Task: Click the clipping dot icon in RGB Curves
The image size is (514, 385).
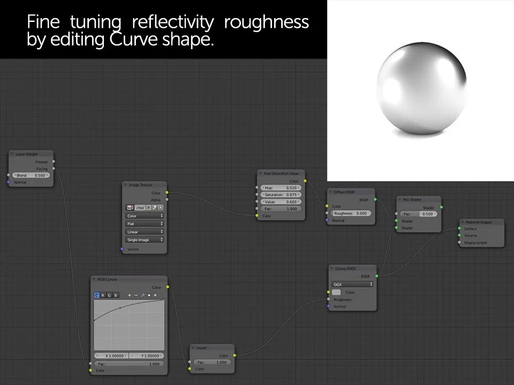Action: 149,295
